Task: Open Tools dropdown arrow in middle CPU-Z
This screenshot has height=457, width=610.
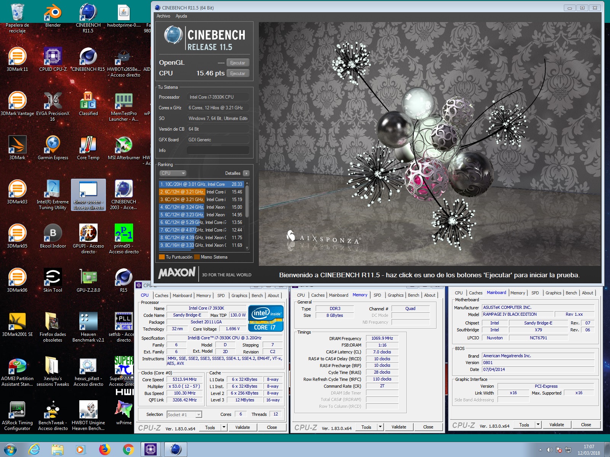Action: pyautogui.click(x=380, y=427)
